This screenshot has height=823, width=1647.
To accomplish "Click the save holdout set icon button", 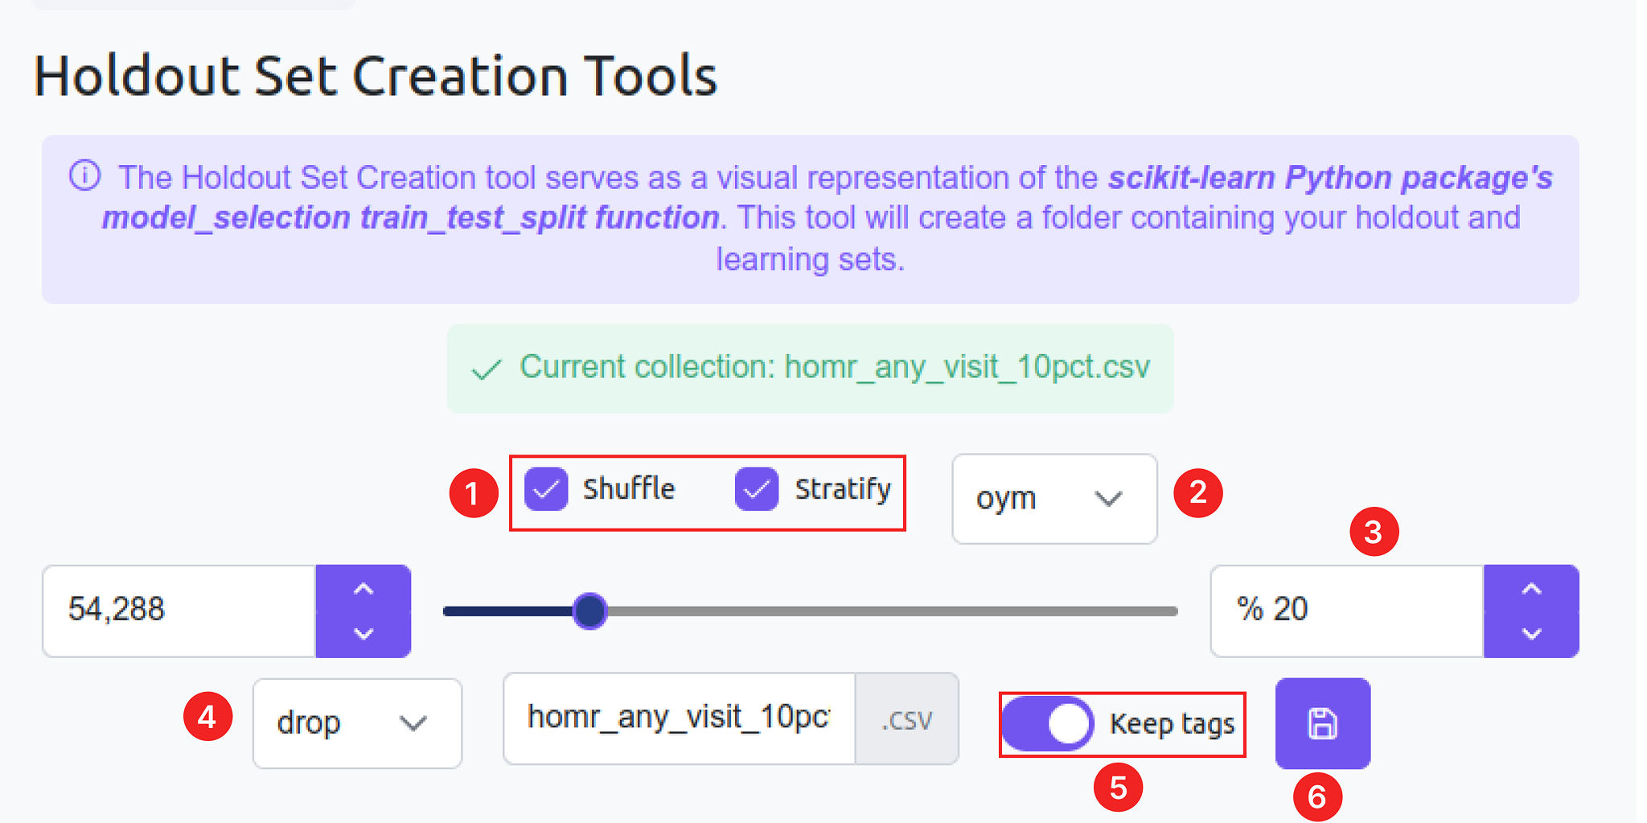I will [1322, 723].
